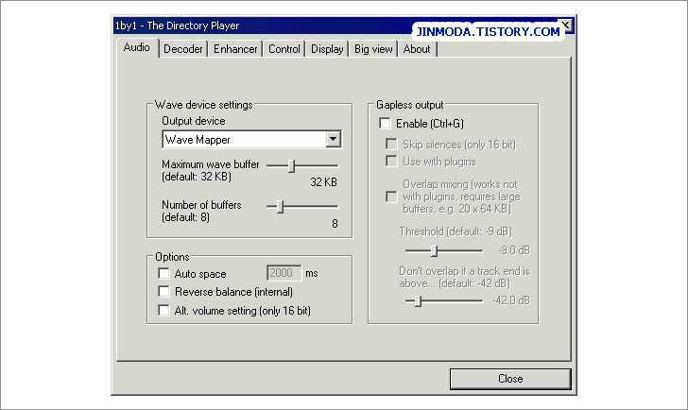This screenshot has width=688, height=410.
Task: Click the 32 KB buffer value
Action: coord(323,182)
